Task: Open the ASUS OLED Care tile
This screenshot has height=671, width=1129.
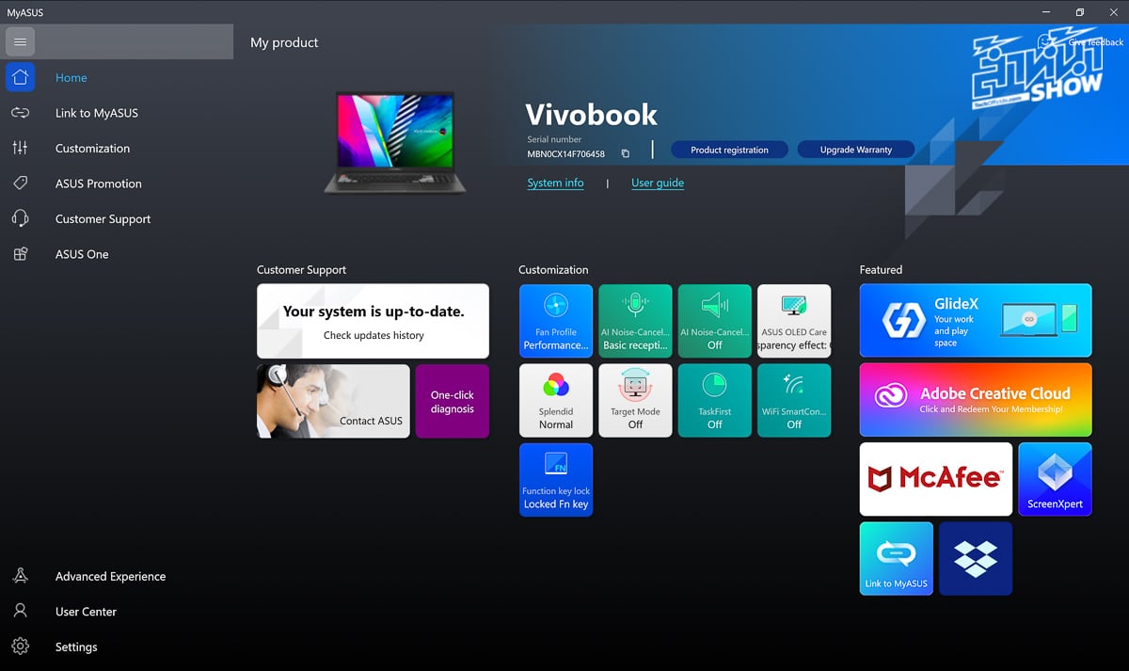Action: coord(794,321)
